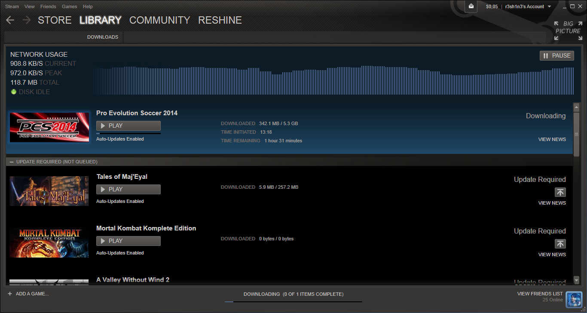
Task: Play Mortal Kombat Komplete Edition
Action: click(x=128, y=241)
